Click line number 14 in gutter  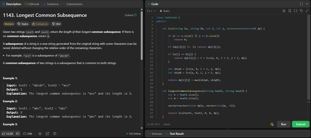click(x=151, y=66)
